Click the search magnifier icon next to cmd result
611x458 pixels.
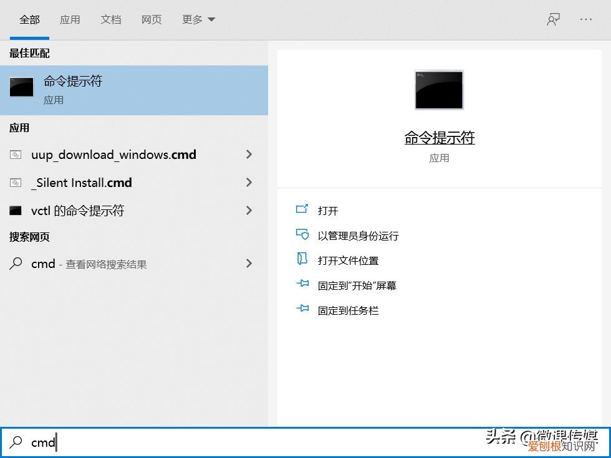(16, 264)
